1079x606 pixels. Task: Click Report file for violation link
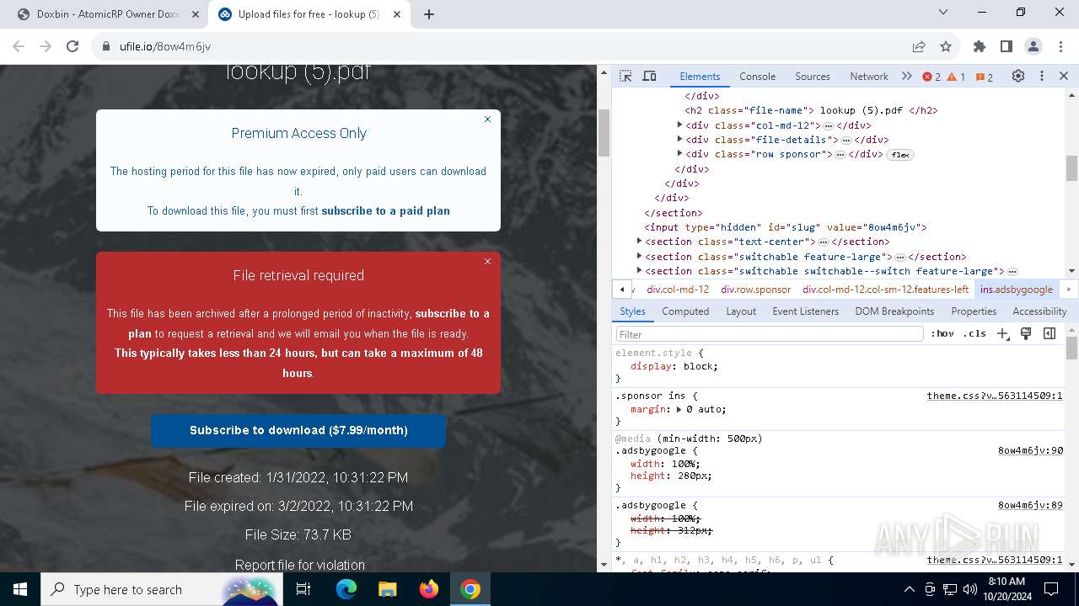(x=299, y=565)
